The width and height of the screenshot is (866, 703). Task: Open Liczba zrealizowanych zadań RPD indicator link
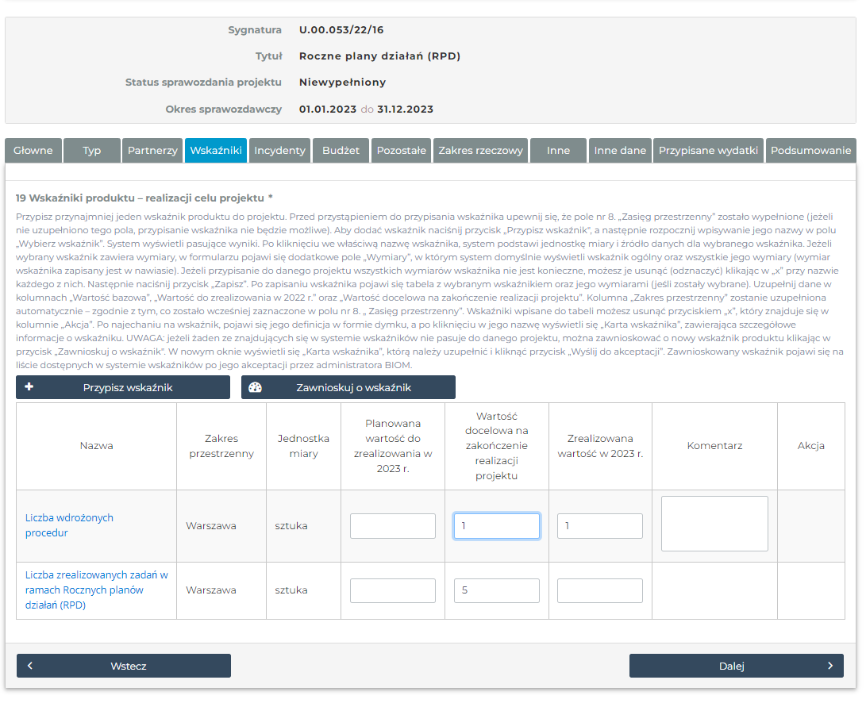[96, 590]
